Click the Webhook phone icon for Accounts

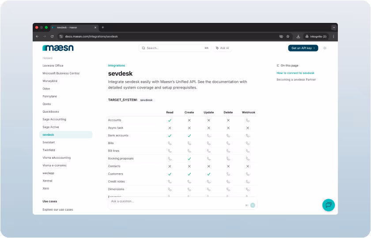pyautogui.click(x=247, y=120)
